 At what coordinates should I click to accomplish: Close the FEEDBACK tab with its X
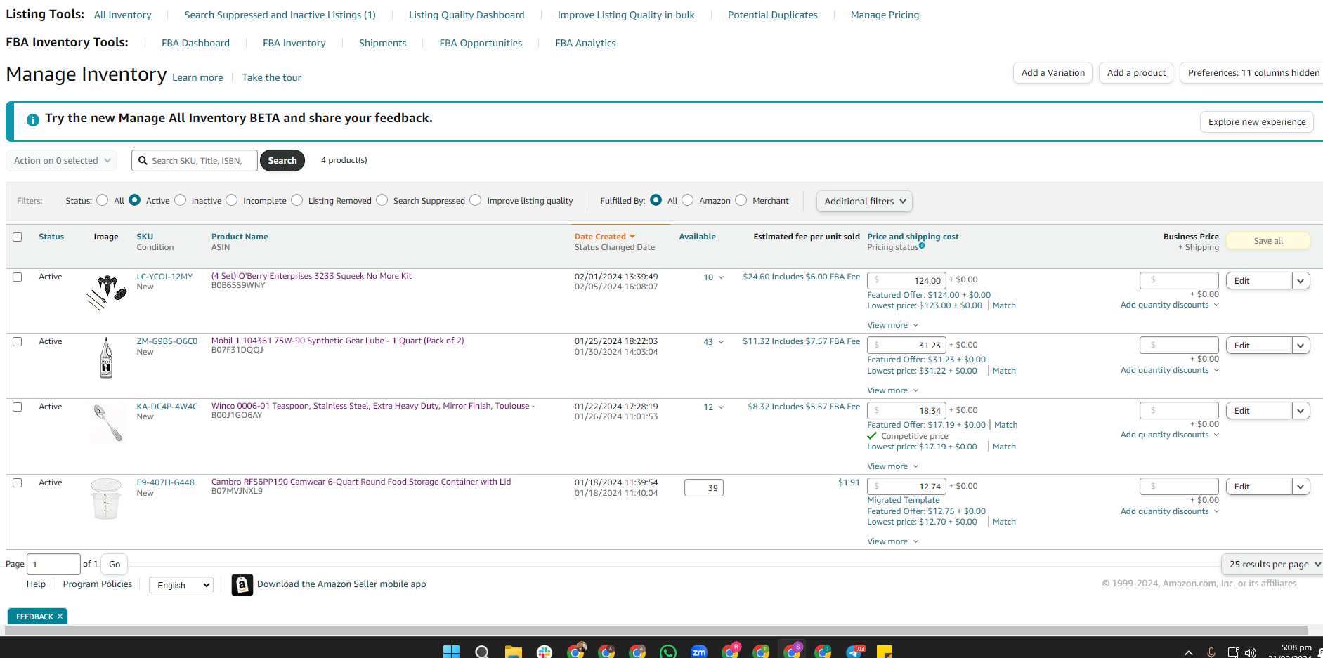[60, 617]
